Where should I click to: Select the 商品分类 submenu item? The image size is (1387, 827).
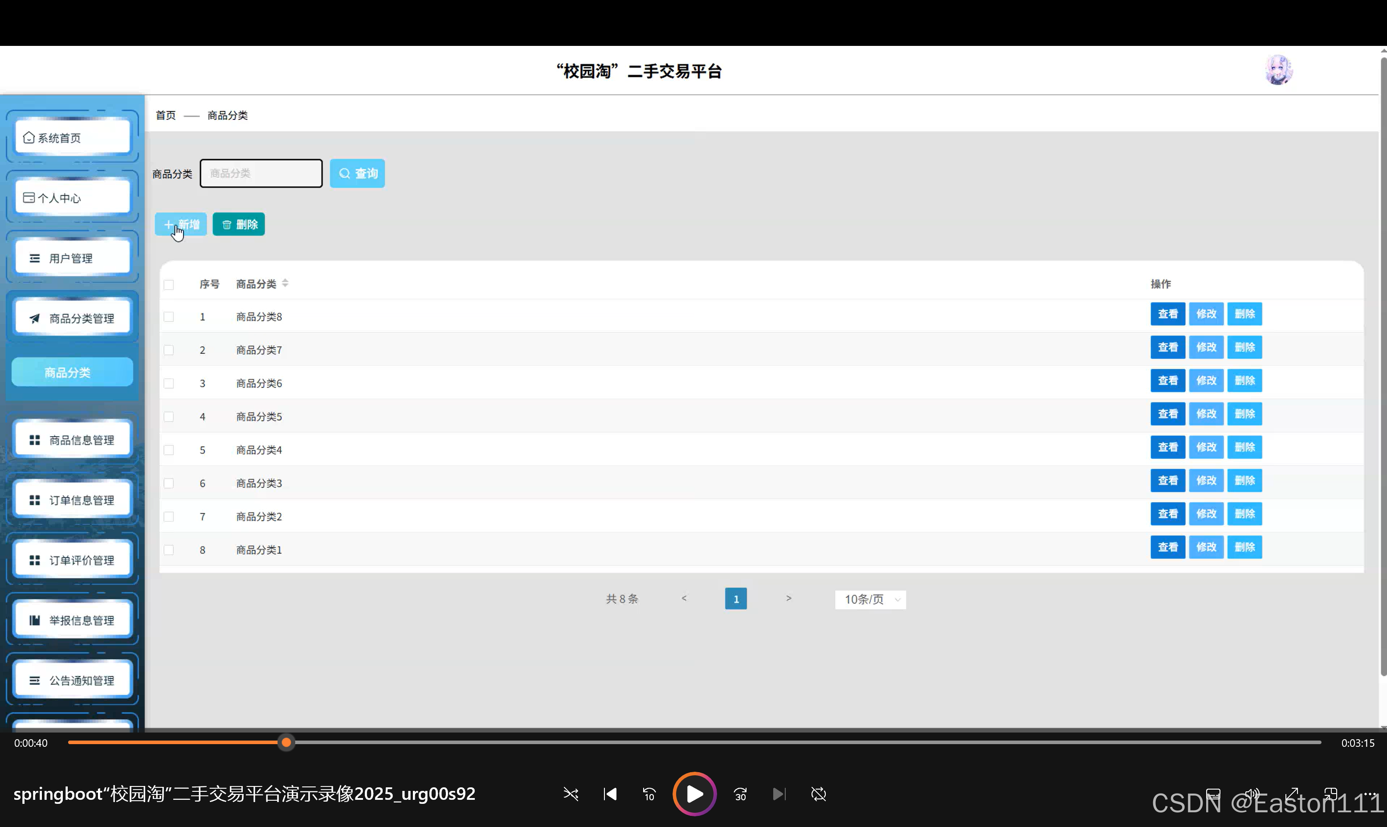tap(73, 372)
